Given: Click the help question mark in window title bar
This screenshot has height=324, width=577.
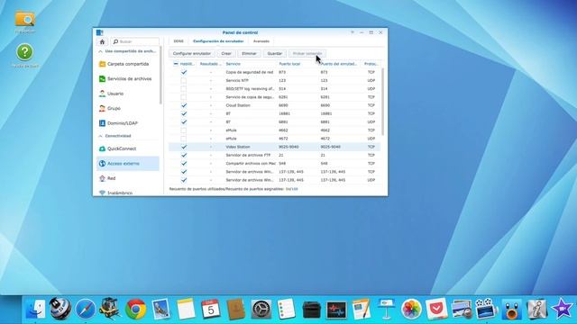Looking at the screenshot, I should tap(353, 32).
